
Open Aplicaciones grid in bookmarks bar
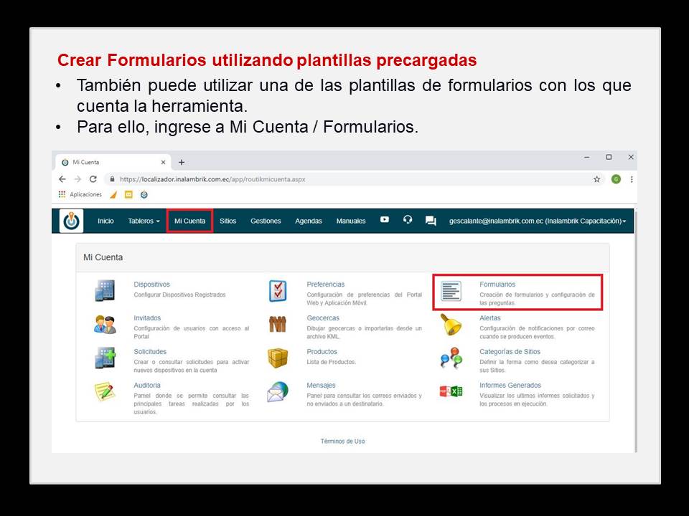click(80, 194)
